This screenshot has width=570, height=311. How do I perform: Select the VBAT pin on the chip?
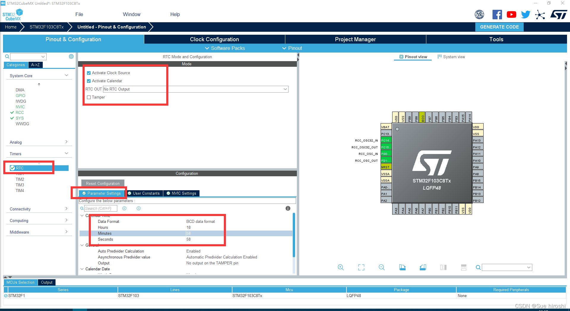click(x=386, y=127)
